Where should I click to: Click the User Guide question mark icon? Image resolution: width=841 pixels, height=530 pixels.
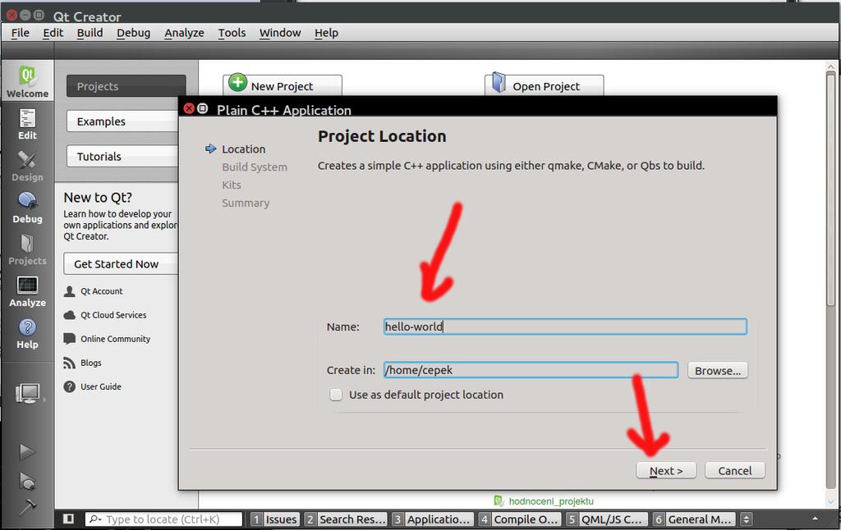(69, 386)
